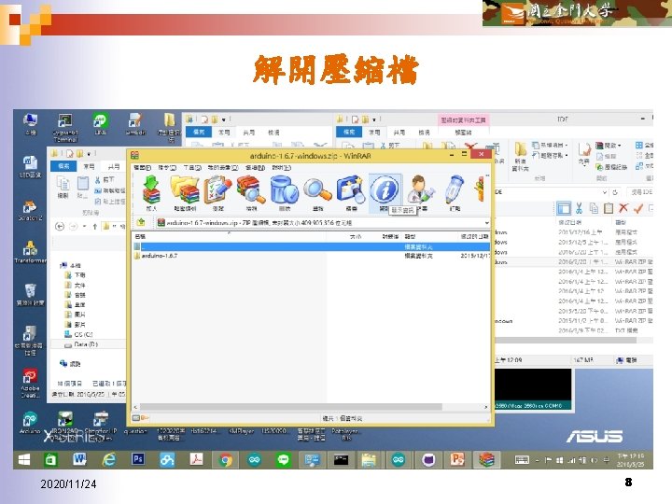
Task: Open Internet Explorer from taskbar
Action: (108, 460)
